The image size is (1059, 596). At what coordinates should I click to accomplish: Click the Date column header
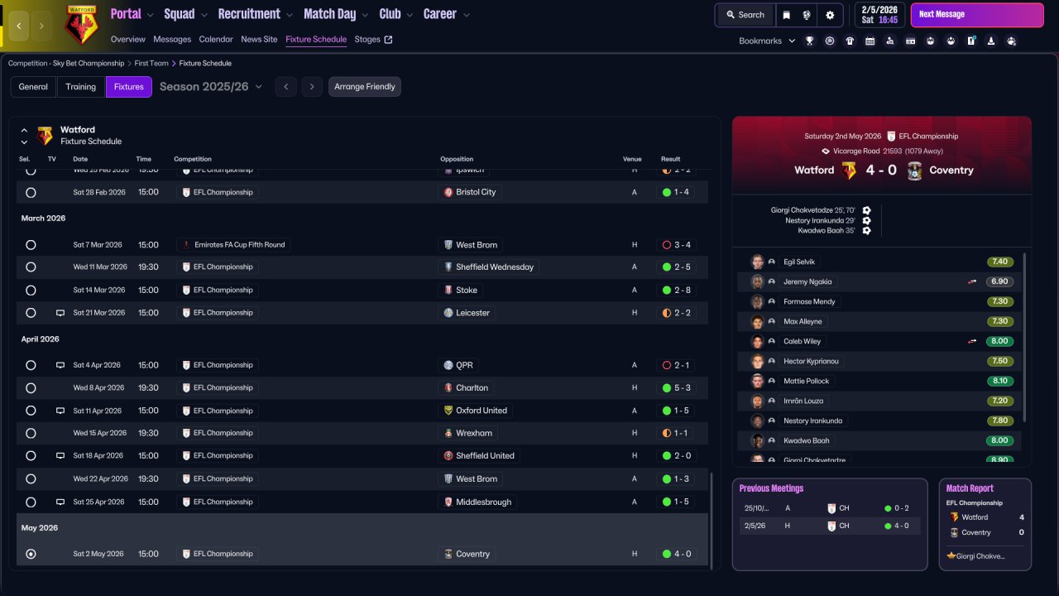coord(80,159)
